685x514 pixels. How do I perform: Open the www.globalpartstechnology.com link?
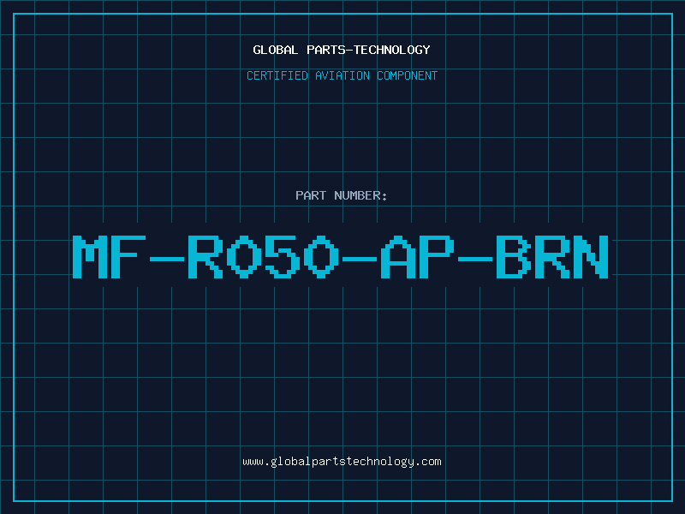click(x=342, y=462)
